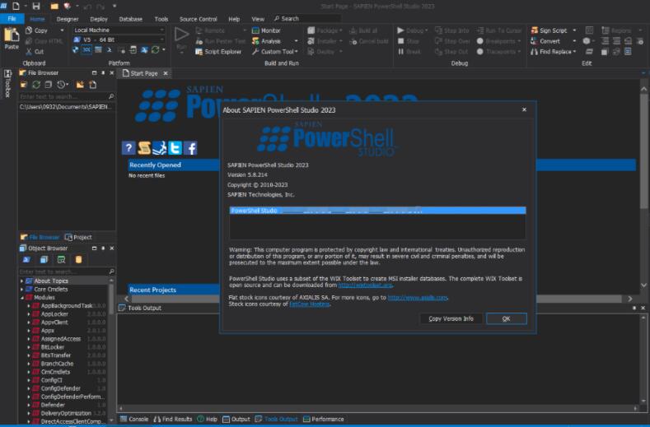650x427 pixels.
Task: Click the Toolbox sidebar icon
Action: coord(7,75)
